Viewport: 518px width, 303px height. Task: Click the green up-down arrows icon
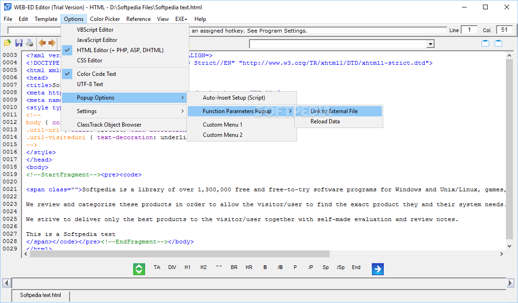(x=139, y=269)
